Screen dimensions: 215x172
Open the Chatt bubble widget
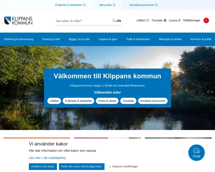pos(196,153)
